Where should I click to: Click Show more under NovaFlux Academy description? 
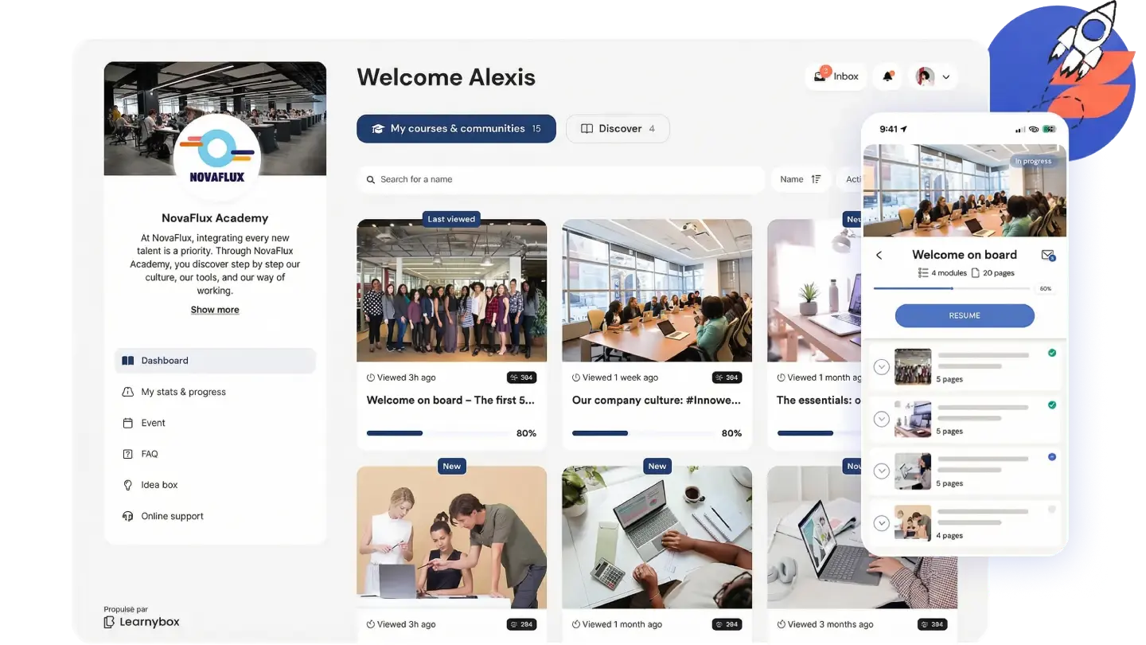click(x=214, y=309)
